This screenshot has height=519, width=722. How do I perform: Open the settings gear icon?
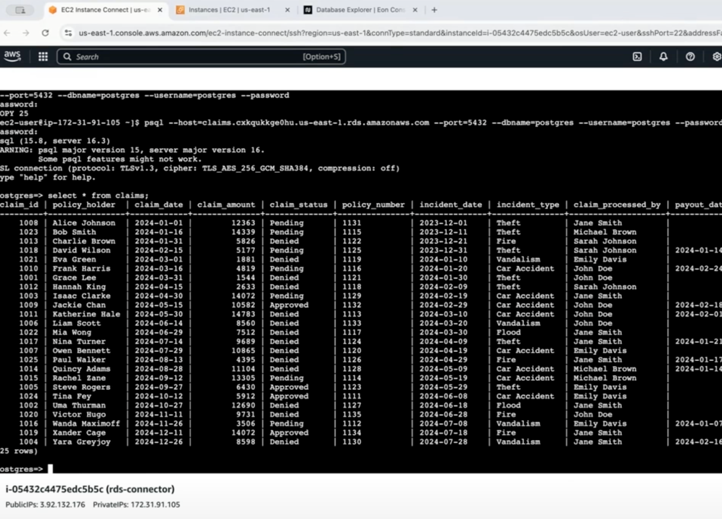pos(716,56)
